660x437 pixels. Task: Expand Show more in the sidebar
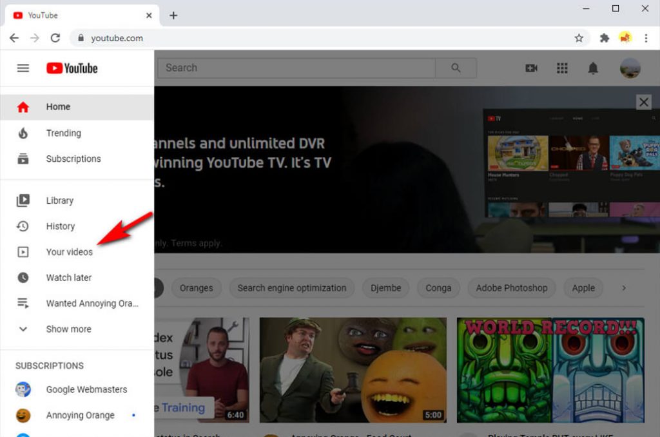click(x=77, y=329)
